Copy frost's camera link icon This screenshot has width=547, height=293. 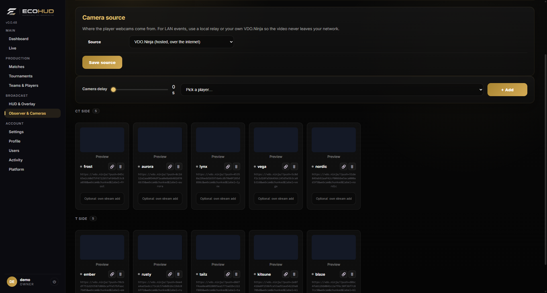[x=112, y=167]
